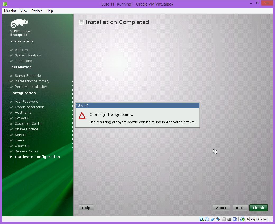
Task: Open the Devices menu
Action: (x=37, y=11)
